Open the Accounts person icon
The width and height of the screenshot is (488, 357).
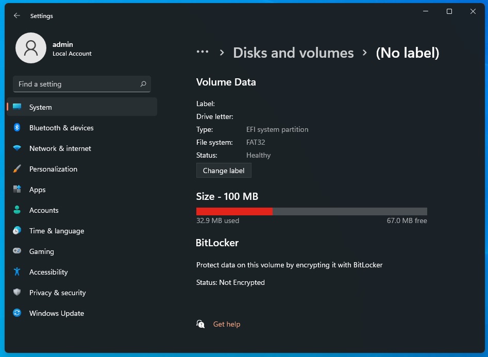(x=17, y=210)
